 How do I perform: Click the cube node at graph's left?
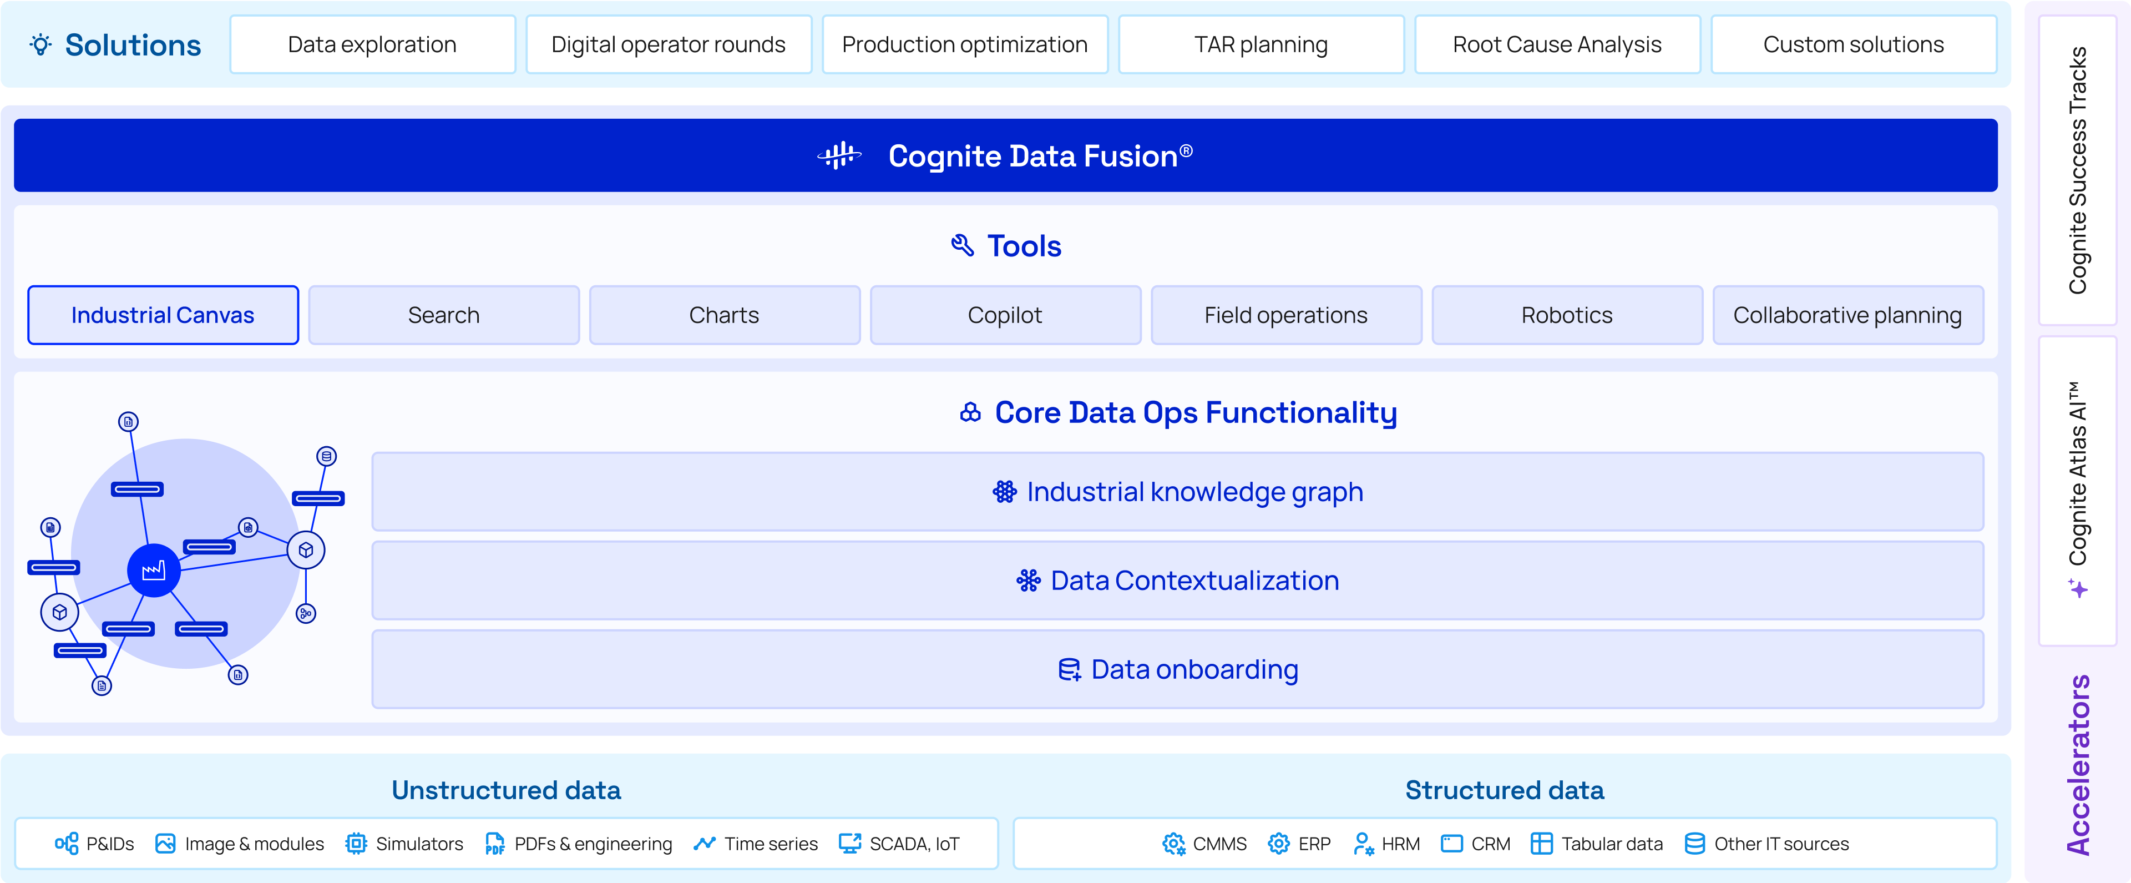[x=59, y=612]
